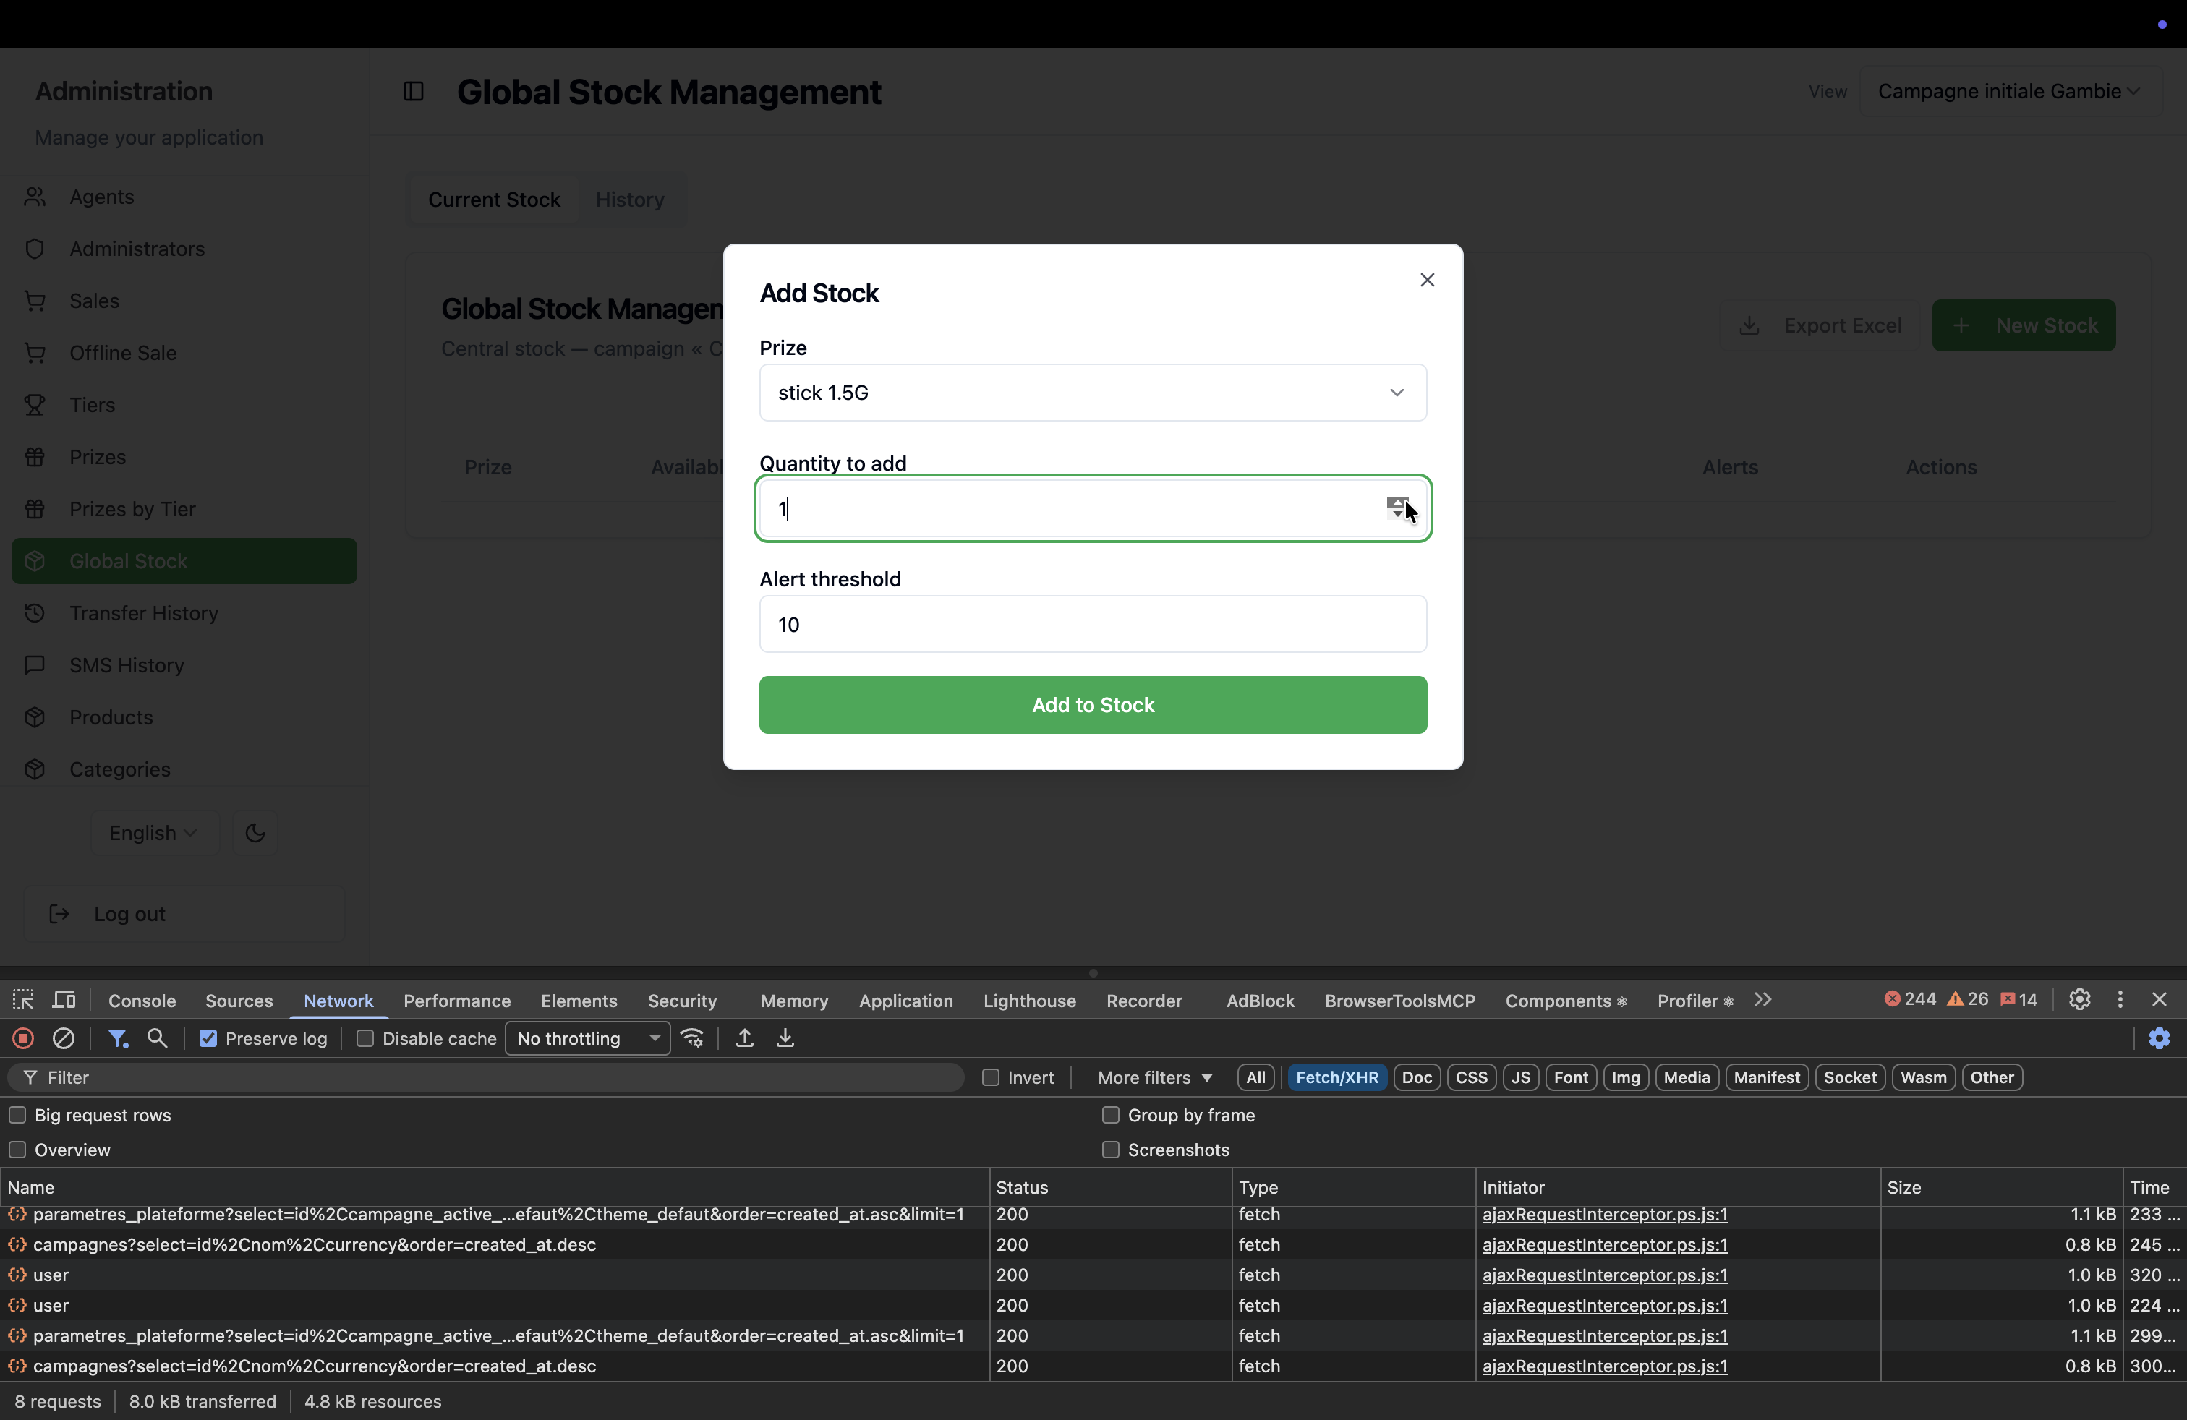The image size is (2187, 1420).
Task: Select the CSS request type filter
Action: tap(1471, 1077)
